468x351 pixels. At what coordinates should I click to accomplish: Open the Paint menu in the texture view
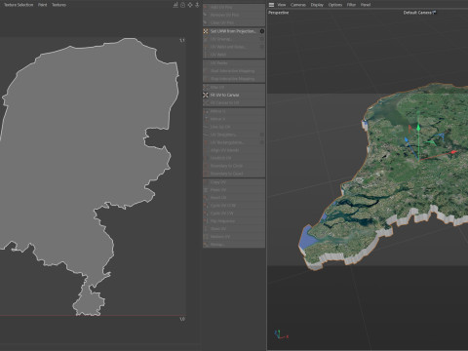[x=43, y=5]
